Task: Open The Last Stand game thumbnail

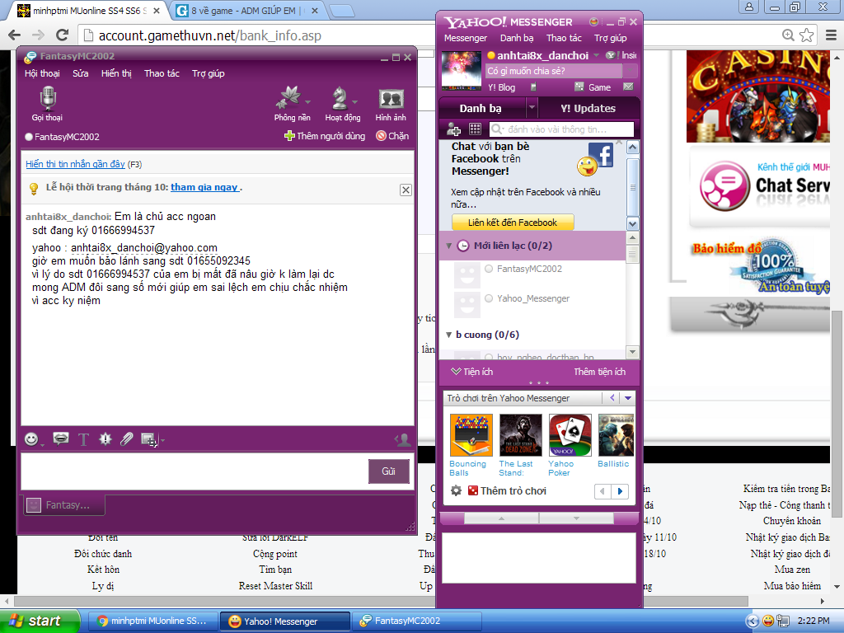Action: [x=521, y=435]
